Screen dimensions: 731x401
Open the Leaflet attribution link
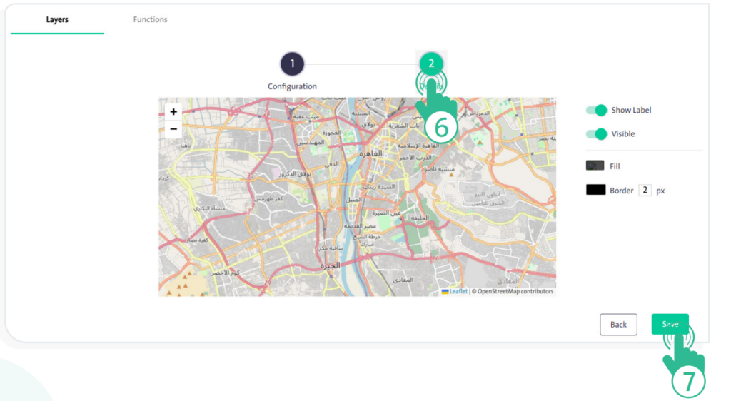pyautogui.click(x=458, y=291)
